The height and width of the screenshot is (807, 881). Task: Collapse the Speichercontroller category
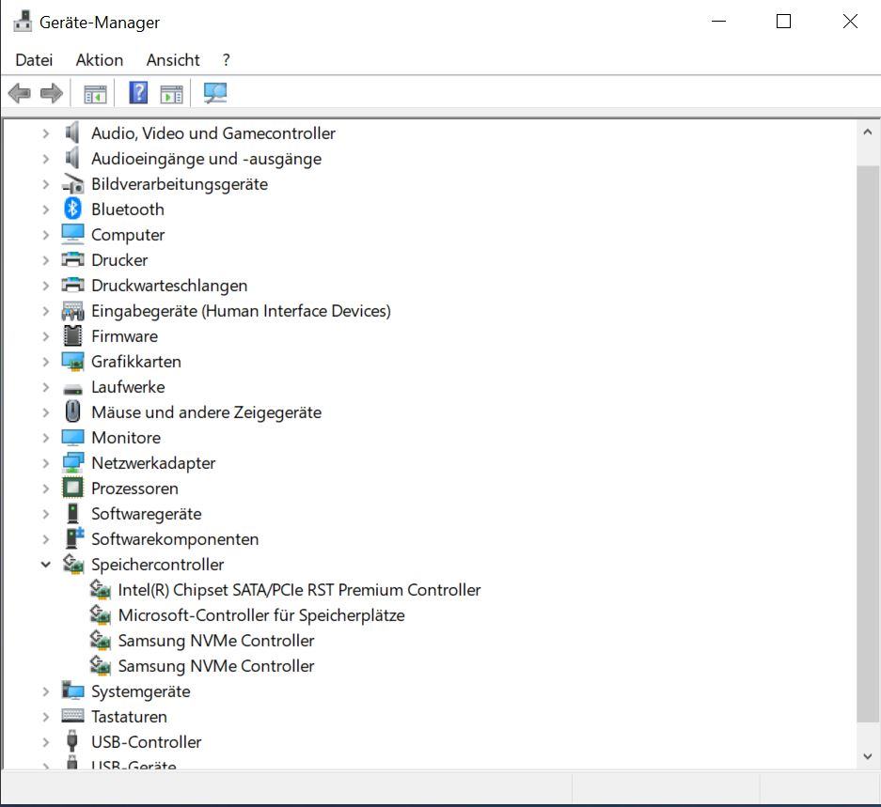point(45,565)
